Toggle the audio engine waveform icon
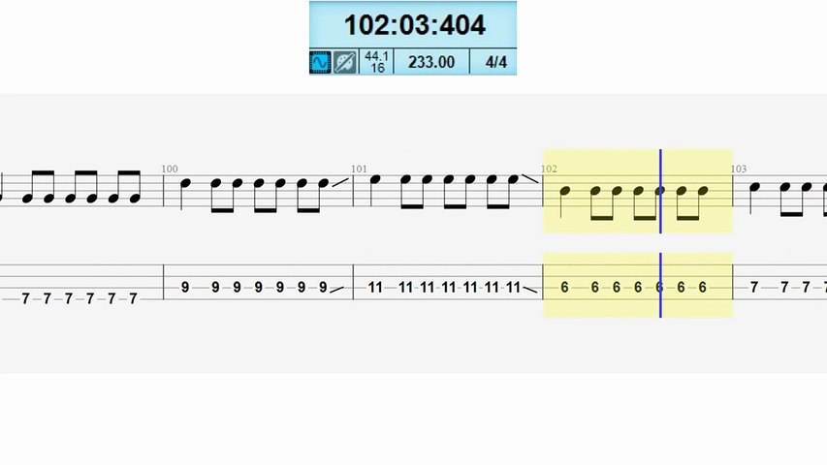827x465 pixels. [x=320, y=62]
